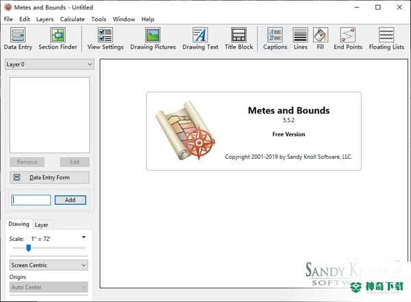The image size is (411, 302).
Task: Open the File menu
Action: pyautogui.click(x=8, y=19)
